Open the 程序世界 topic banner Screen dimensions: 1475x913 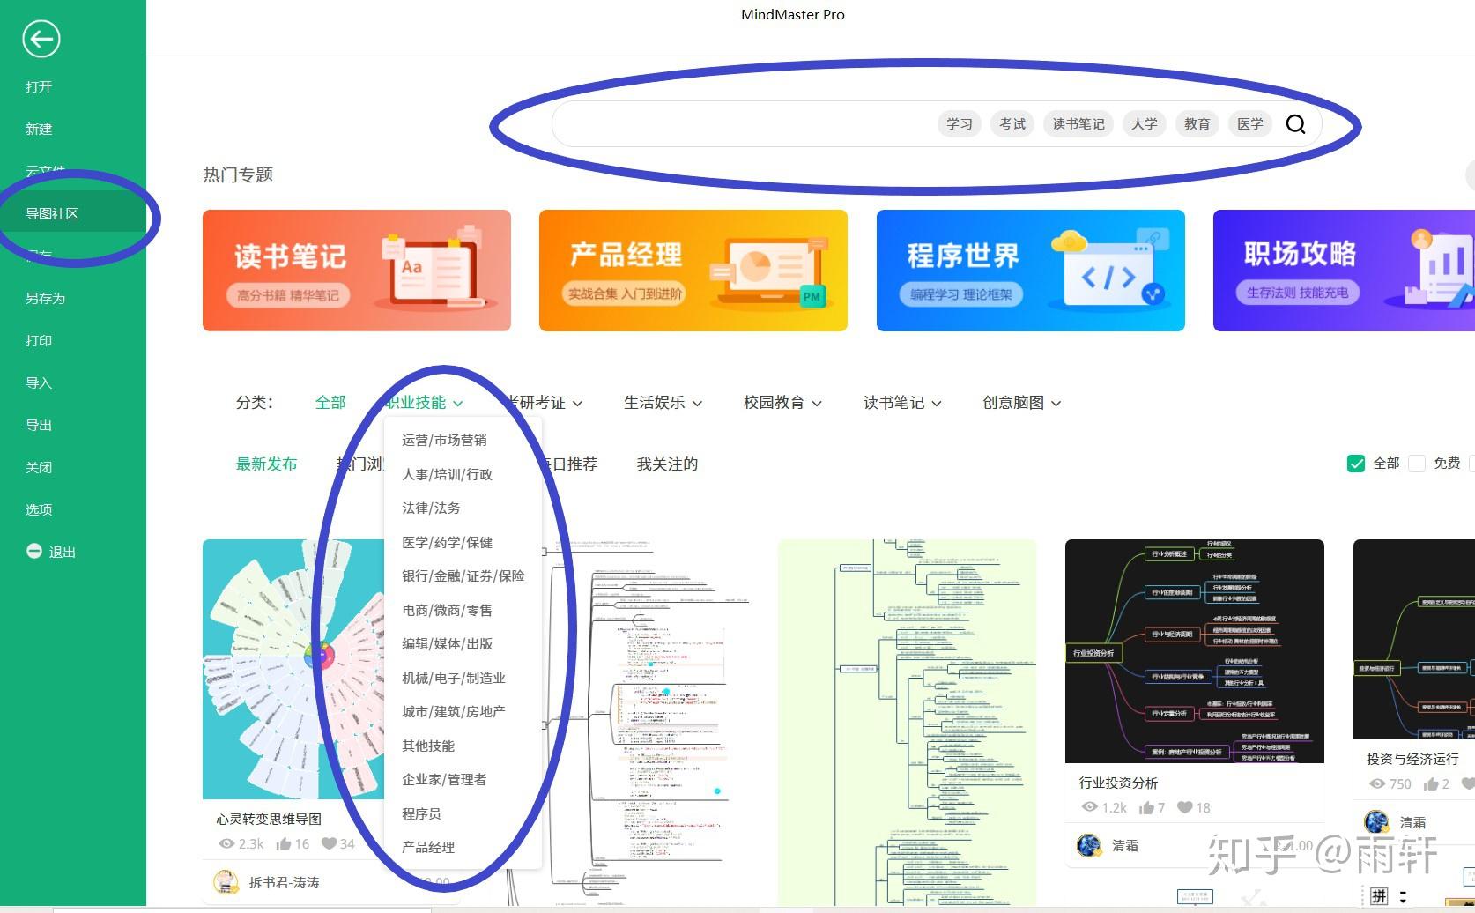coord(1030,271)
